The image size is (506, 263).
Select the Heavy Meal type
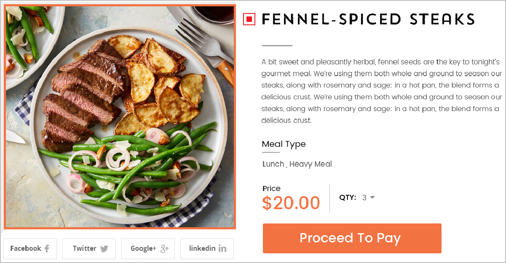coord(311,164)
